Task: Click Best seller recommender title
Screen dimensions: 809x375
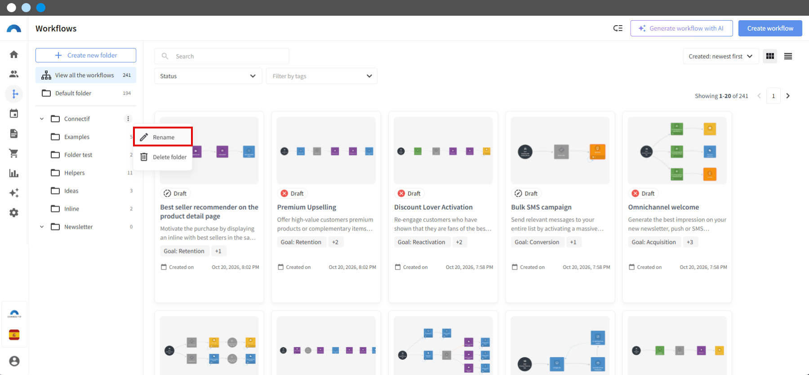Action: (209, 212)
